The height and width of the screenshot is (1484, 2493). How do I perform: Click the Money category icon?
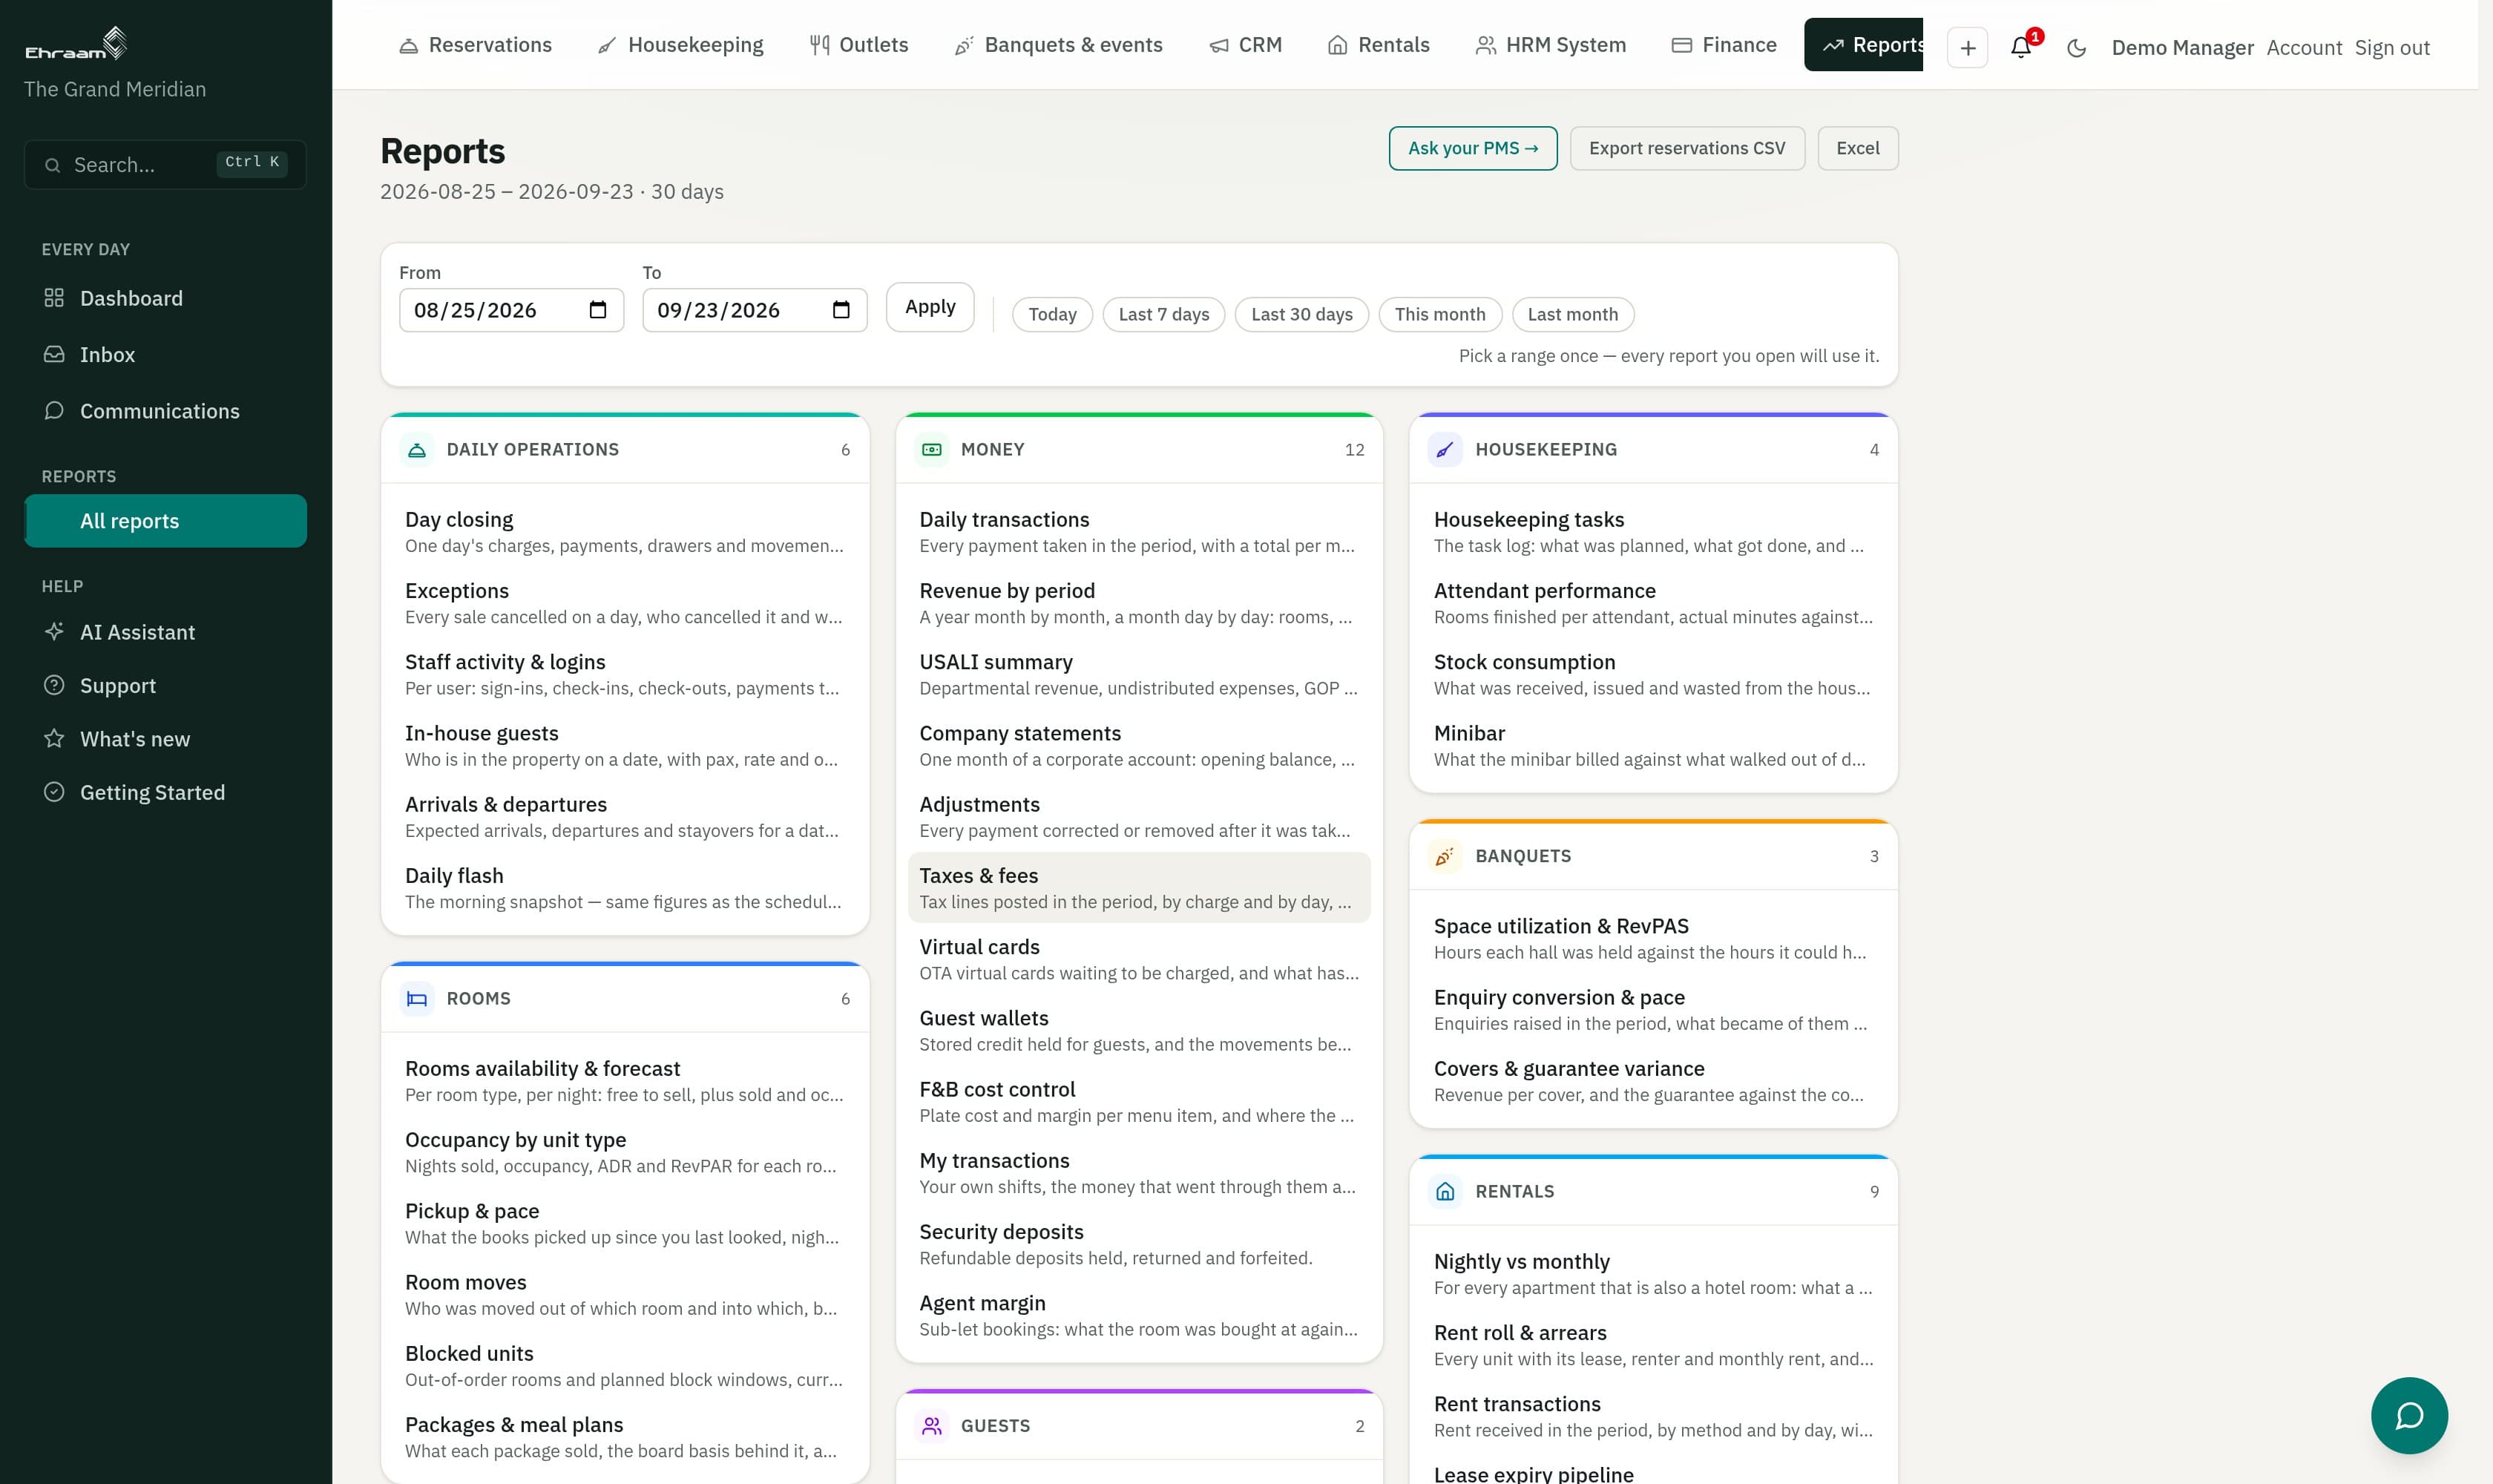click(x=931, y=450)
